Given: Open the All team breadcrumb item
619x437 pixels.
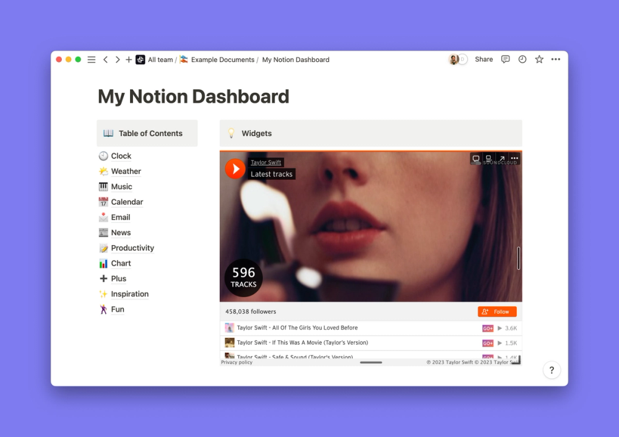Looking at the screenshot, I should (160, 59).
